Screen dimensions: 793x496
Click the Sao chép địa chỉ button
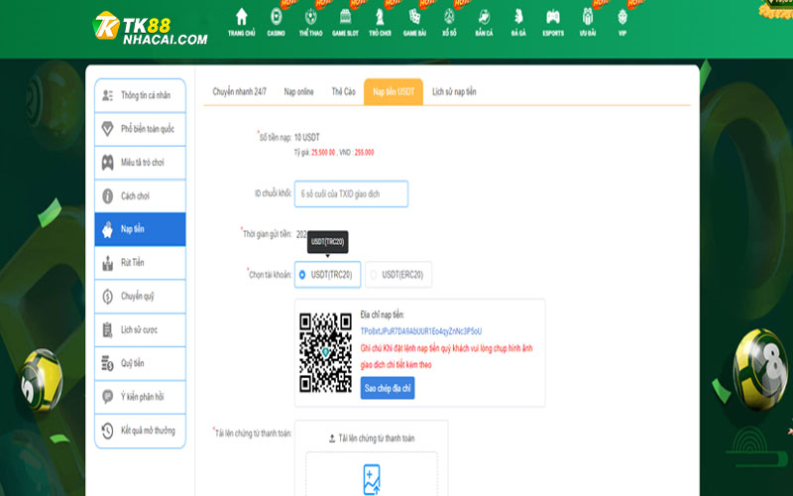(x=388, y=388)
